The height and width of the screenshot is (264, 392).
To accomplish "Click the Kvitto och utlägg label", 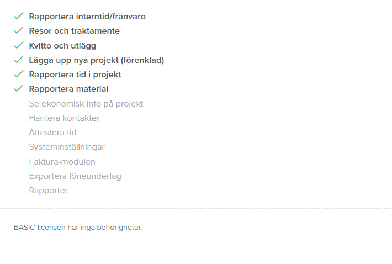I will coord(62,46).
